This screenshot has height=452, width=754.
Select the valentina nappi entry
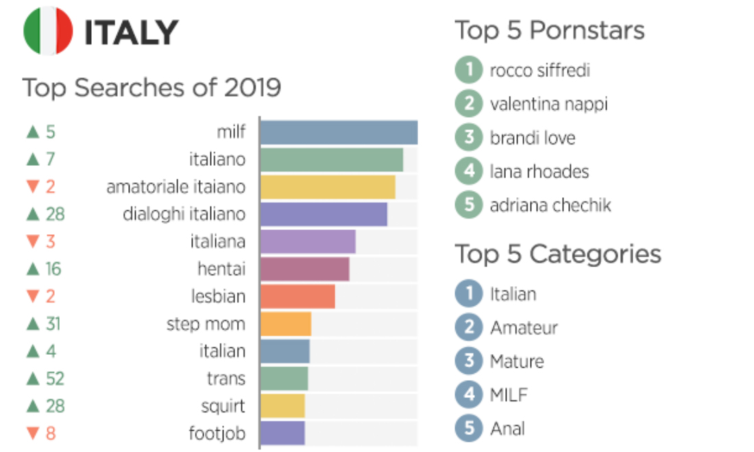(548, 104)
